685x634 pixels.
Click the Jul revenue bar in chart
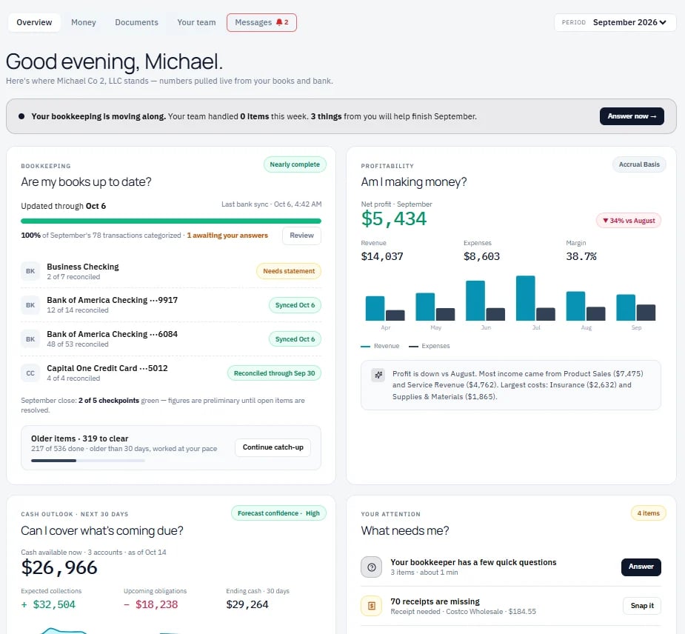click(526, 298)
